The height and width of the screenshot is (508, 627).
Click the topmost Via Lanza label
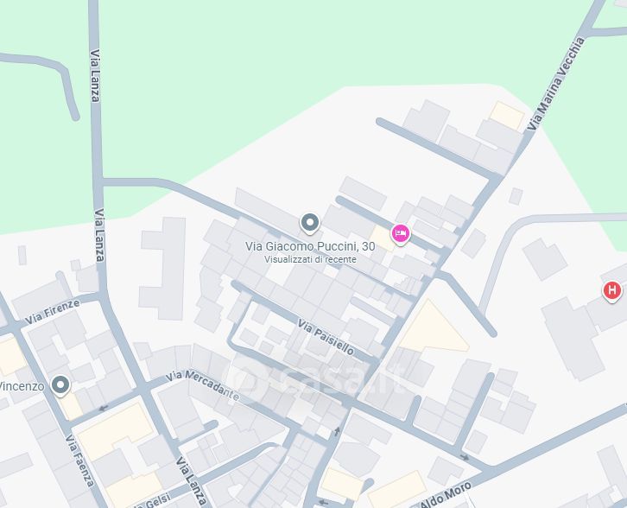(95, 76)
